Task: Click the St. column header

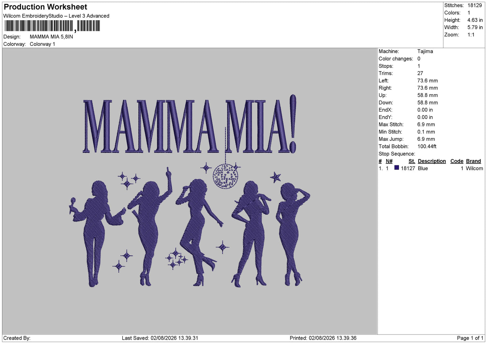Action: [x=412, y=161]
